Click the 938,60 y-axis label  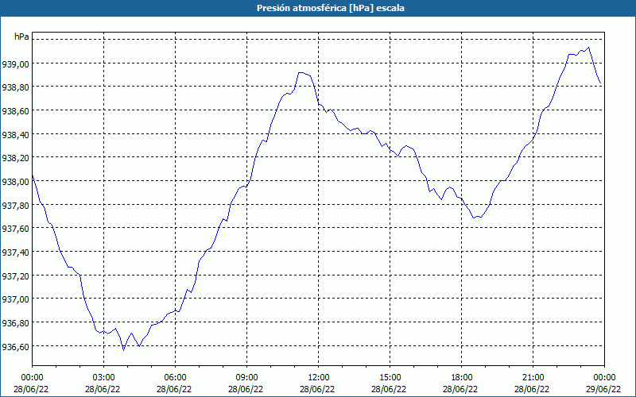pyautogui.click(x=15, y=110)
